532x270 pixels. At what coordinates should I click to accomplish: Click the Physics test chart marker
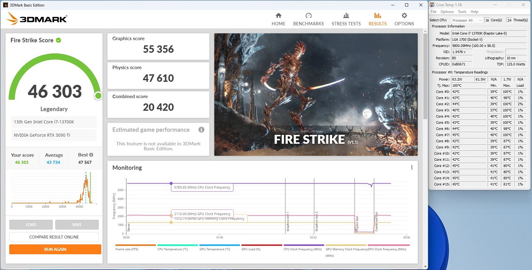coord(357,223)
